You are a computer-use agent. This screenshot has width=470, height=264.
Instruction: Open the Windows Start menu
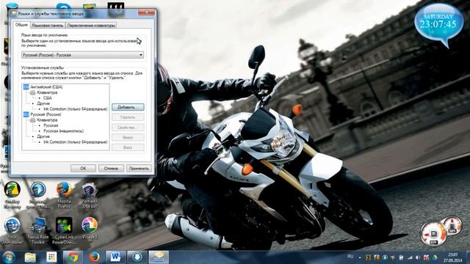point(8,257)
